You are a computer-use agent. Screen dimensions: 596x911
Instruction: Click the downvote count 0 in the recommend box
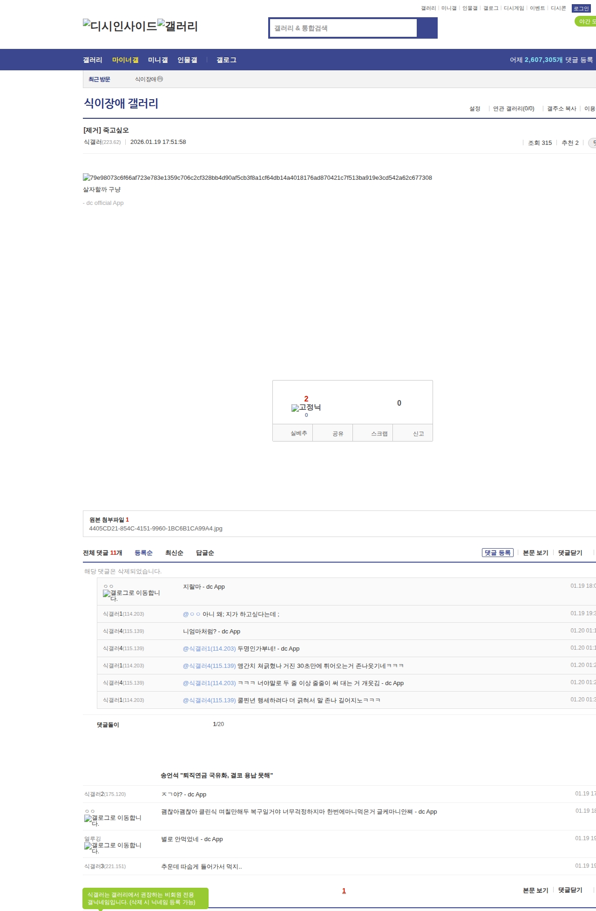click(399, 403)
